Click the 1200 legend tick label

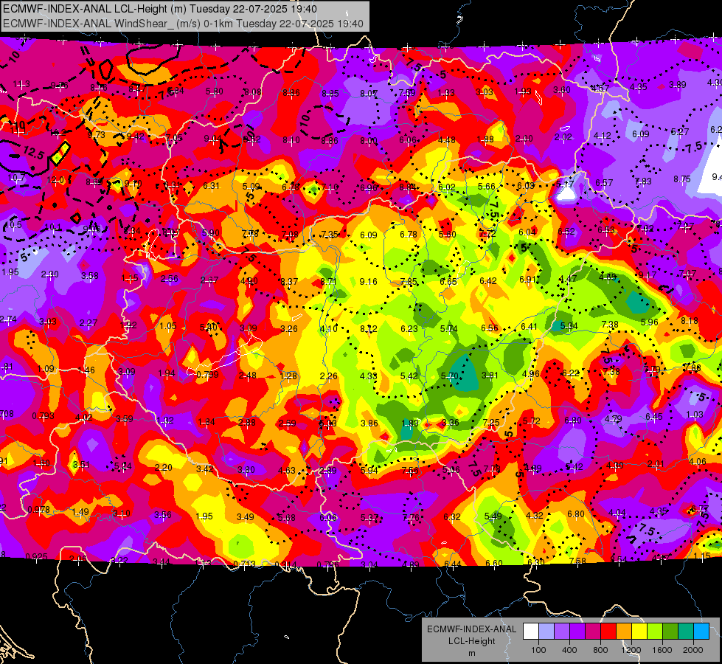click(631, 650)
